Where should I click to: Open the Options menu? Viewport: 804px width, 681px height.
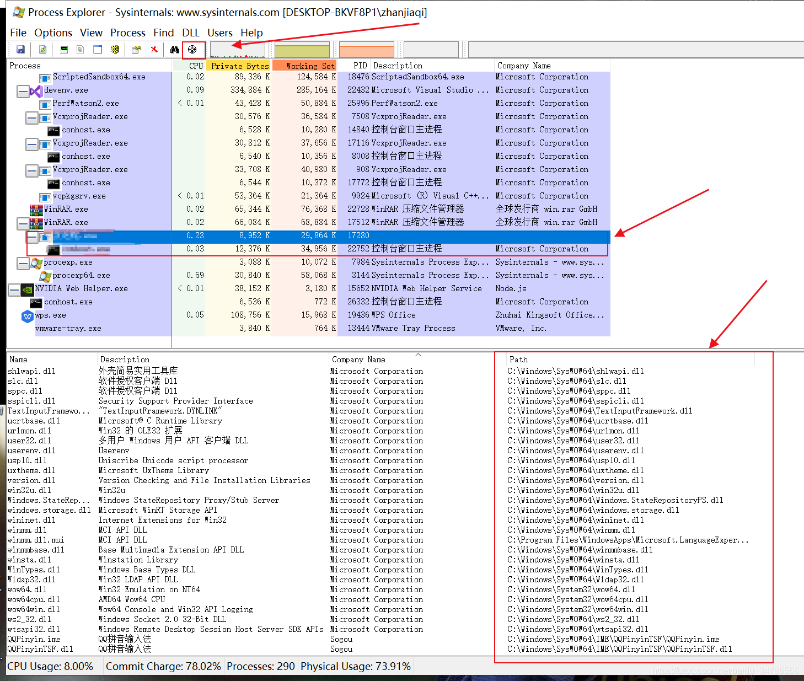click(x=53, y=33)
